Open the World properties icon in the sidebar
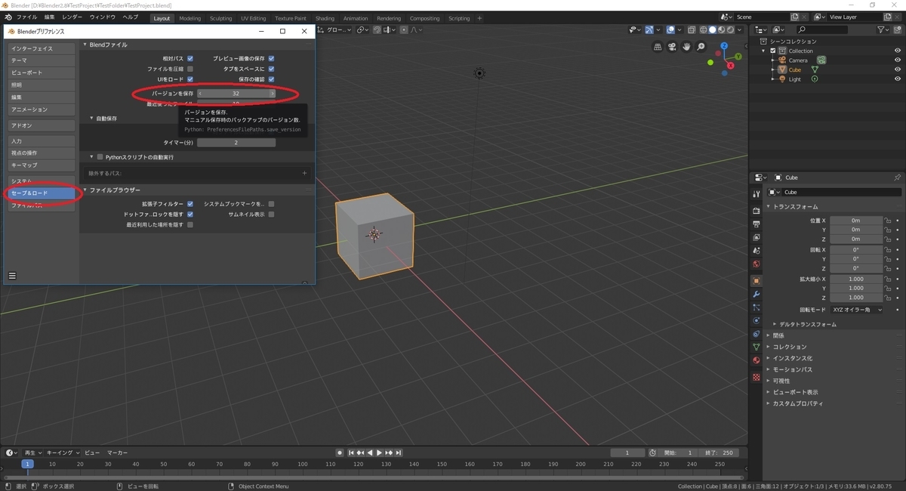The height and width of the screenshot is (491, 906). pyautogui.click(x=756, y=263)
